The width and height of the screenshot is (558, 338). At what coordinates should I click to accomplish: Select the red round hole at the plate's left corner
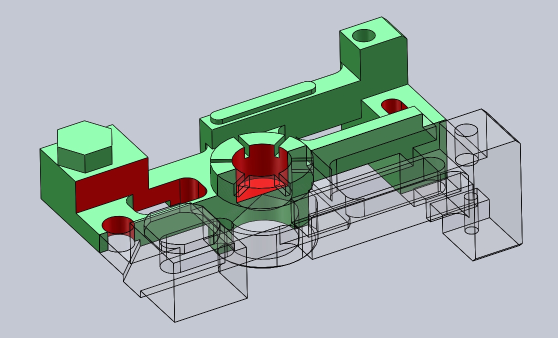coord(118,226)
